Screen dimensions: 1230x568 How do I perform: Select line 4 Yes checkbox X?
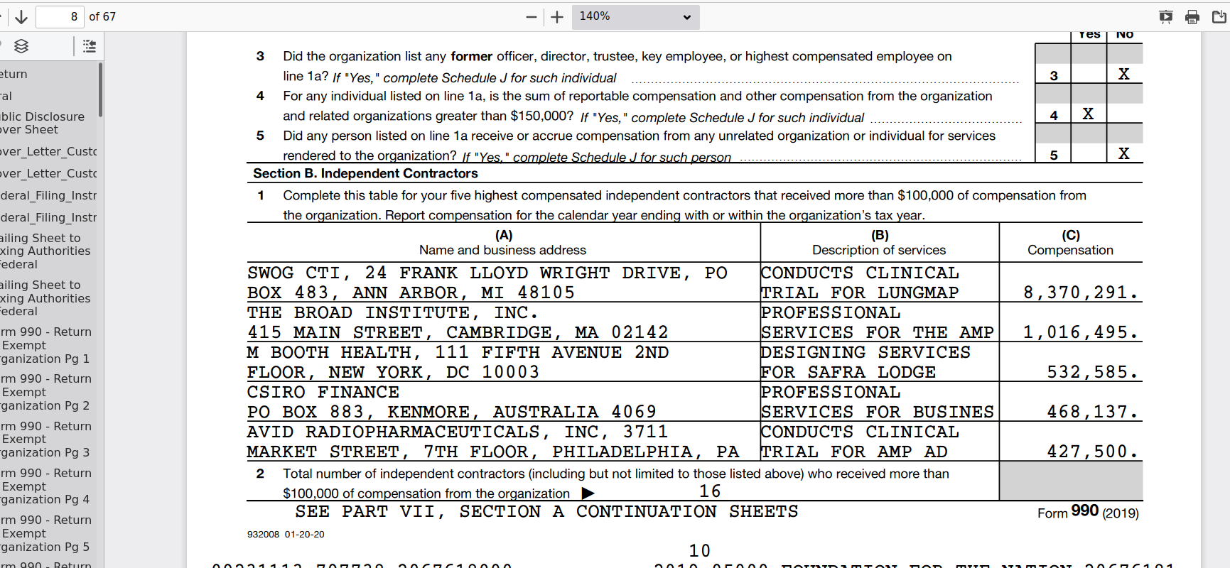pos(1088,114)
